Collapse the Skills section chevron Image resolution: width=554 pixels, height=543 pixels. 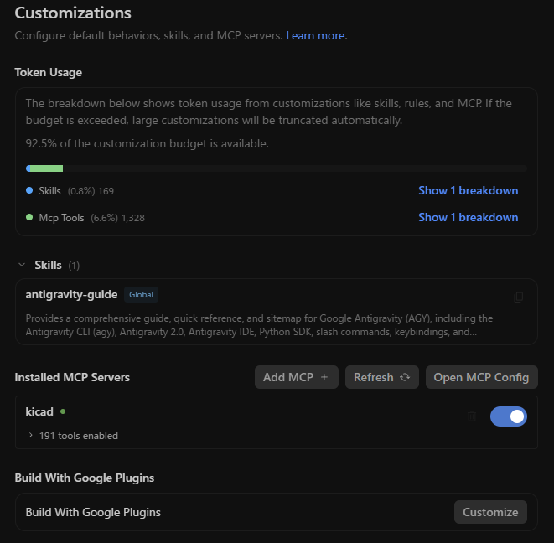click(x=22, y=265)
